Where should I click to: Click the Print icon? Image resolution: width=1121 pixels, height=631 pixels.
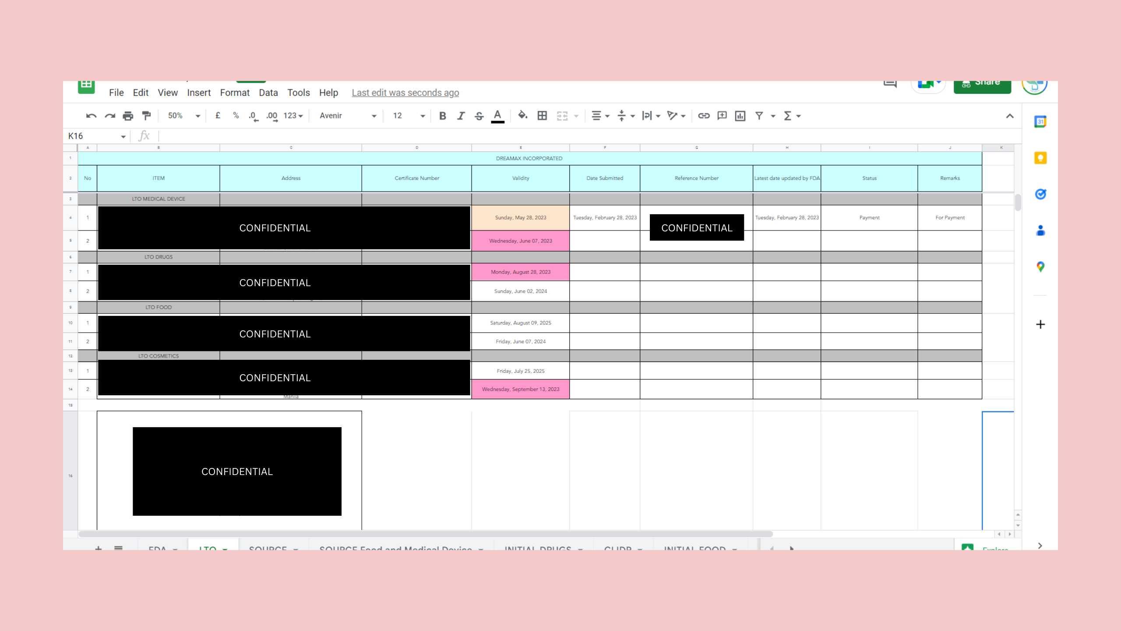128,116
